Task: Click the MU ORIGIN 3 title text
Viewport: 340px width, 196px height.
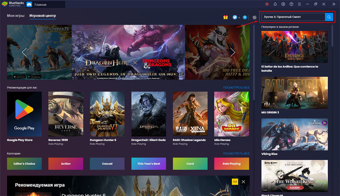Action: click(270, 112)
